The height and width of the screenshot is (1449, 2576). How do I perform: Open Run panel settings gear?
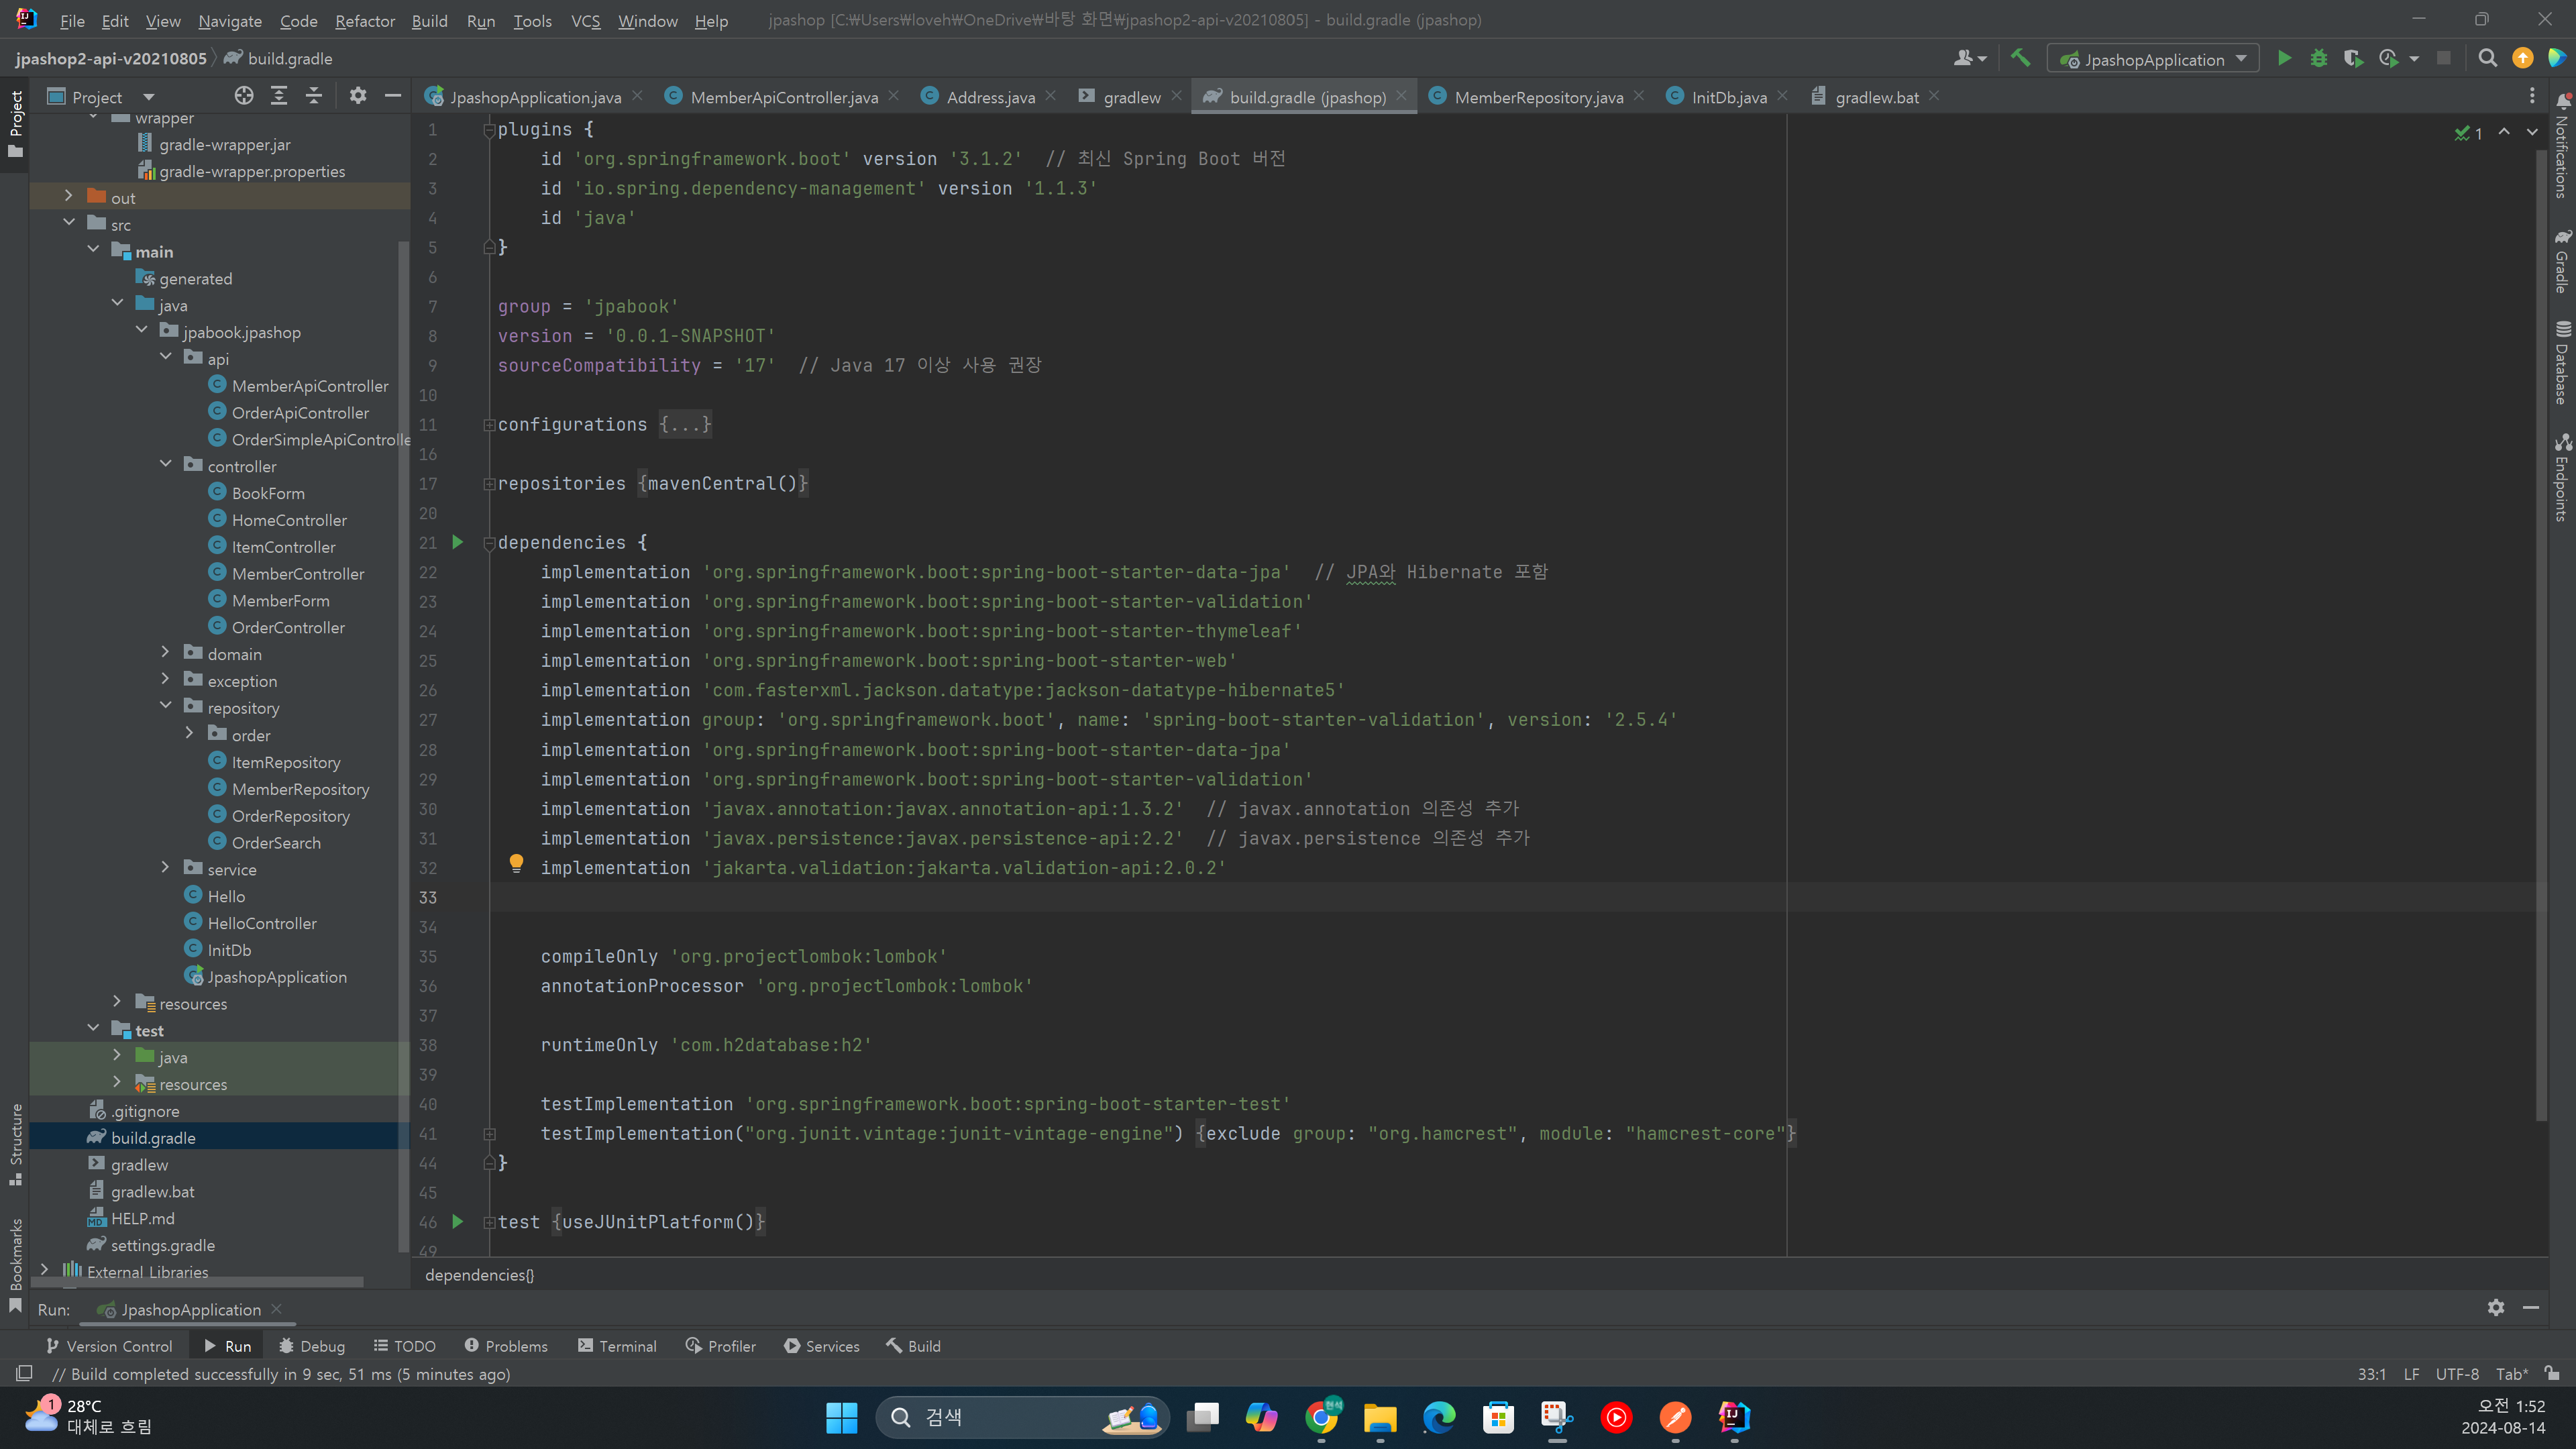2496,1308
